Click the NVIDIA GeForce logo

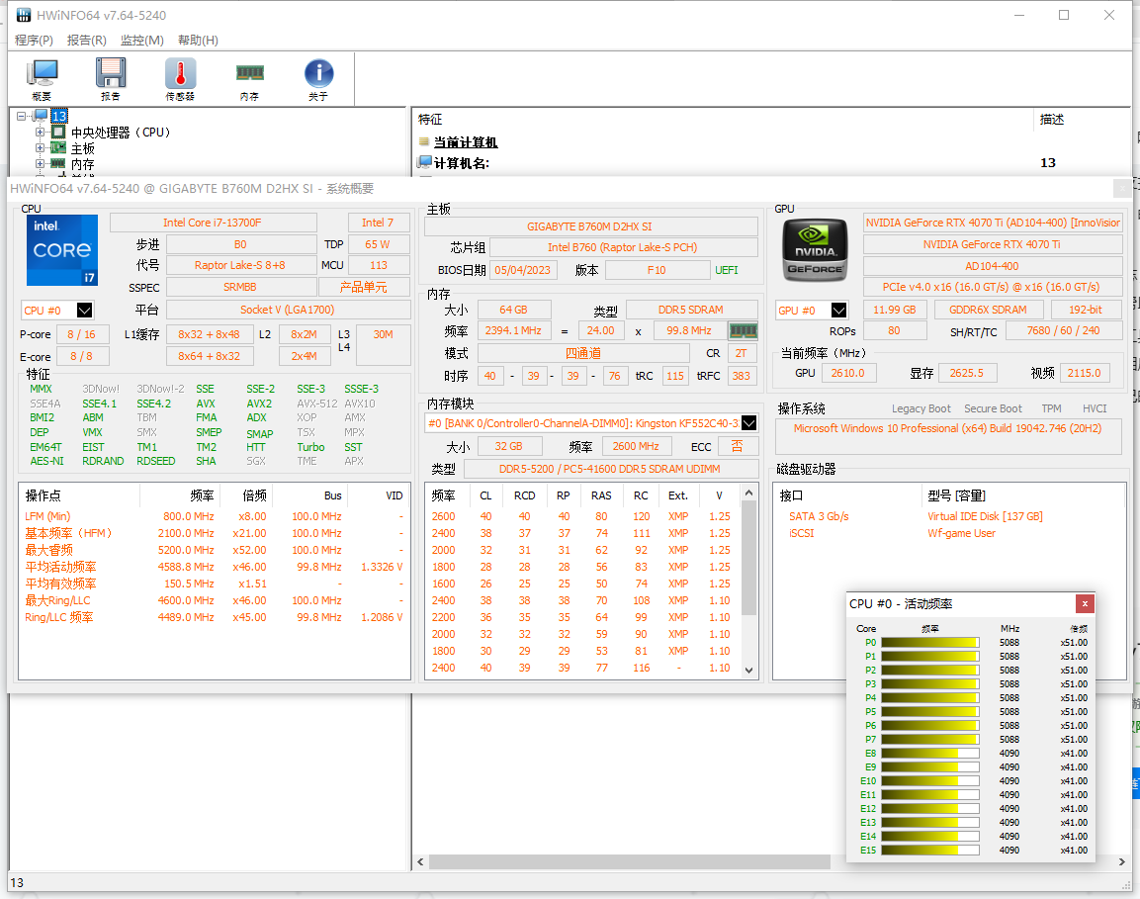click(815, 249)
